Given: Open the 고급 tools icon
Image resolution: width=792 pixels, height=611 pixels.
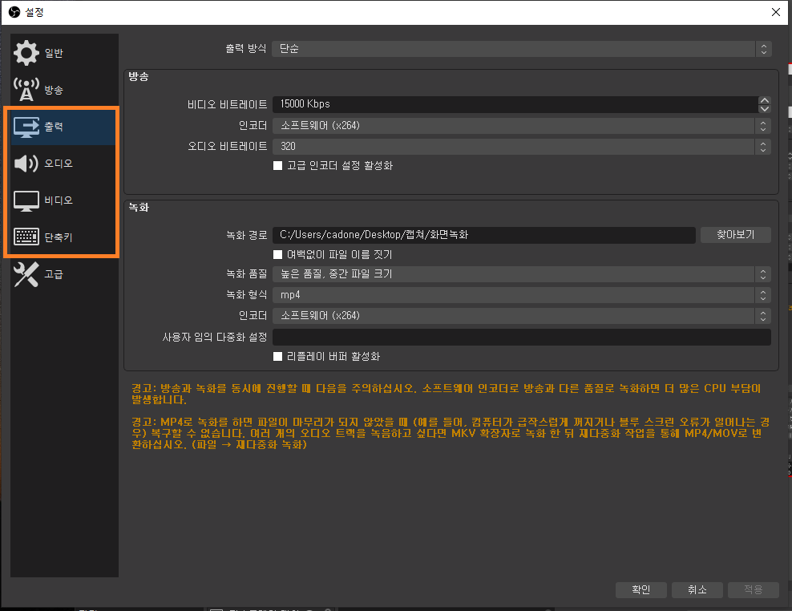Looking at the screenshot, I should coord(26,274).
